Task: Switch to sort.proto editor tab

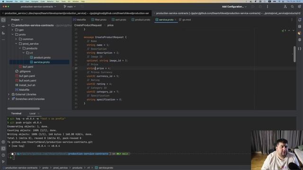Action: coord(119,20)
